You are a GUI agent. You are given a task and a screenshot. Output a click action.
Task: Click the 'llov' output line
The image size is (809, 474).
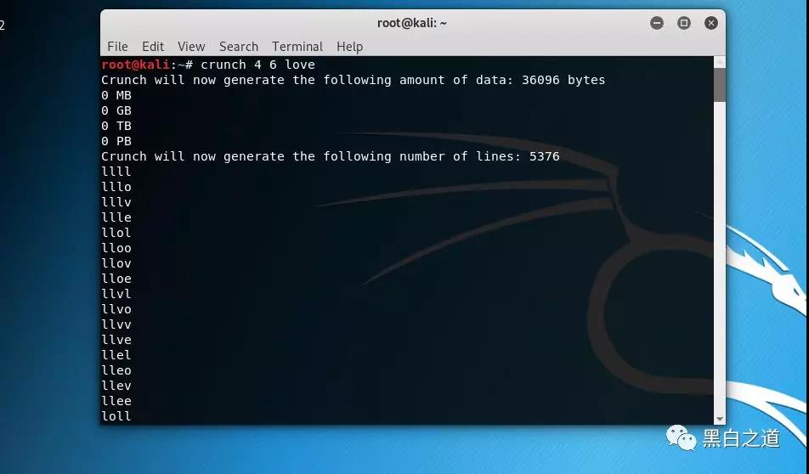point(116,263)
